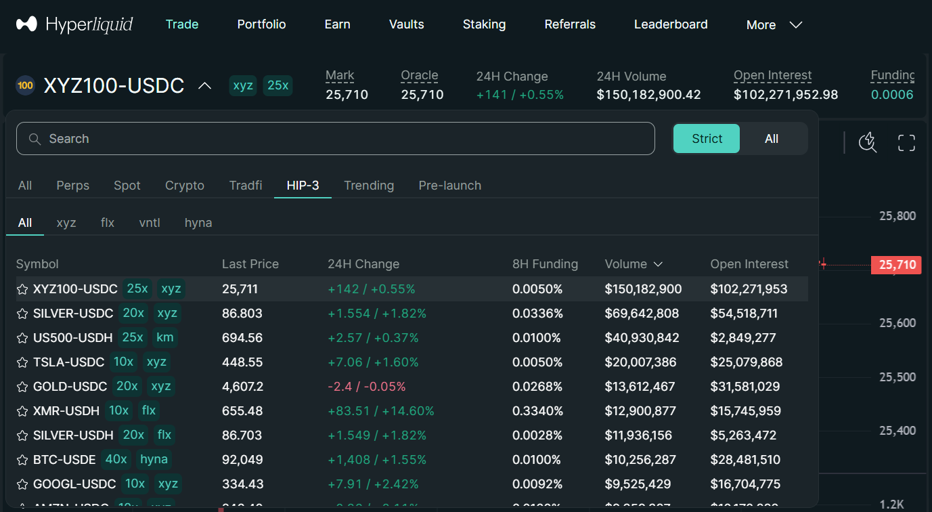932x512 pixels.
Task: Switch filter mode to All
Action: point(772,139)
